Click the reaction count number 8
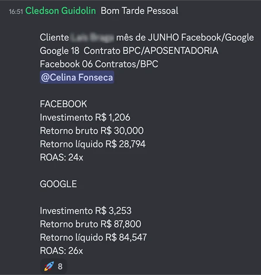Viewport: 261px width, 275px height. [60, 267]
